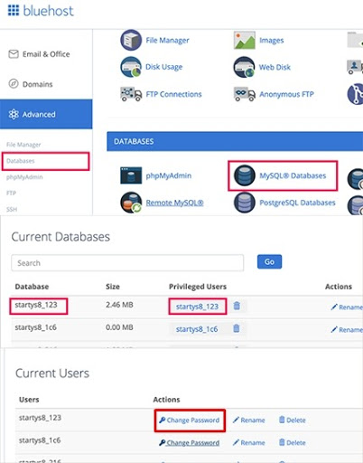Viewport: 363px width, 463px height.
Task: Delete the user startys8_123
Action: pos(293,420)
